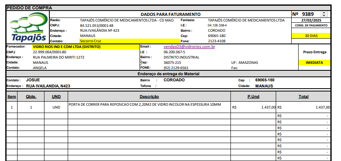Select the yellow IMEDIATA delivery cell
The width and height of the screenshot is (341, 161).
pos(314,63)
